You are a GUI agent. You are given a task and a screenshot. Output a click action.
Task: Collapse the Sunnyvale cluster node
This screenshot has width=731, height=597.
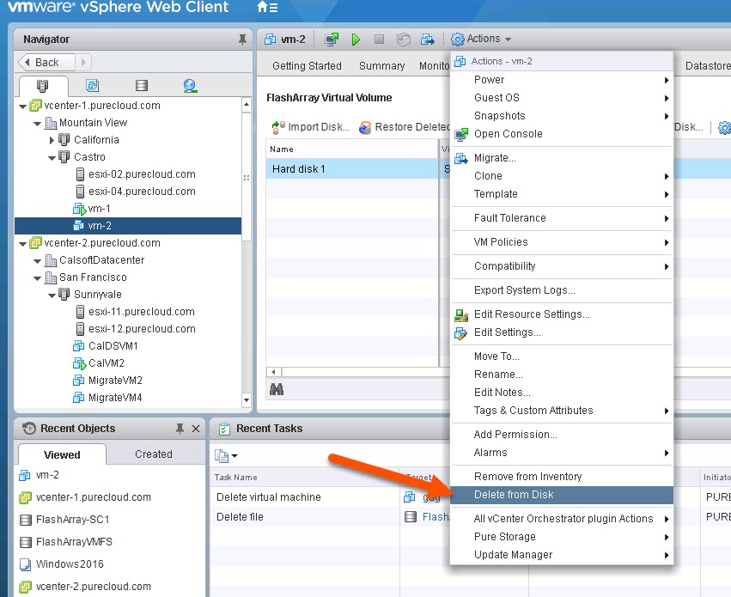click(52, 295)
